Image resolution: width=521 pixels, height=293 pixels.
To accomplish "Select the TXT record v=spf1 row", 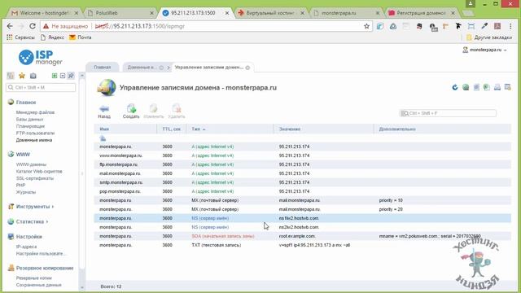I will point(302,245).
